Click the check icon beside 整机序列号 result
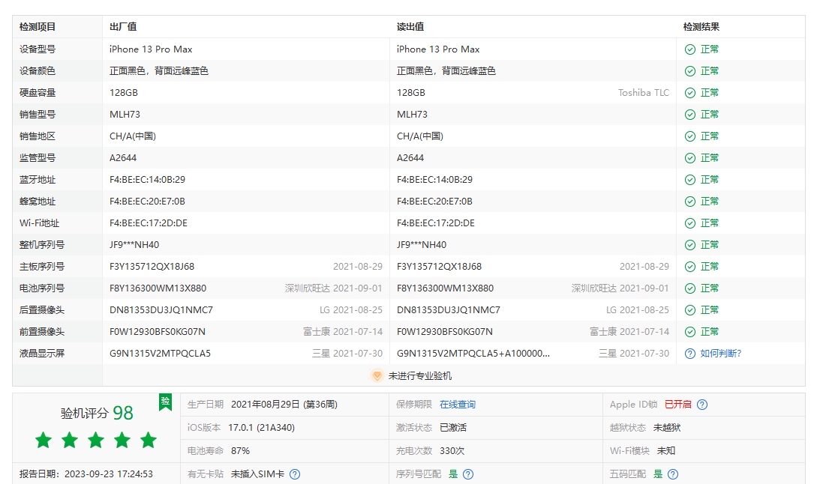The width and height of the screenshot is (820, 484). coord(689,244)
